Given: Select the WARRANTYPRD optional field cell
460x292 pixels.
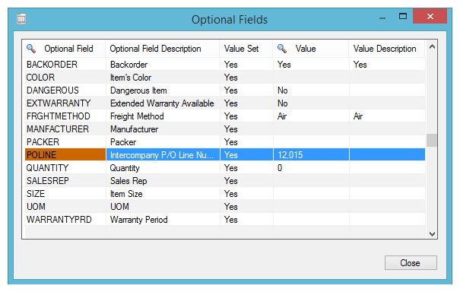Looking at the screenshot, I should click(65, 219).
